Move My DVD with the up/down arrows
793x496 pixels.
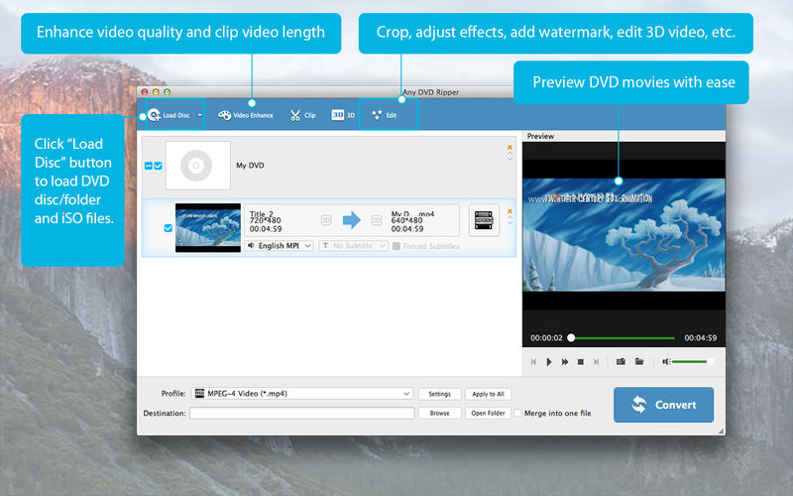(x=510, y=157)
